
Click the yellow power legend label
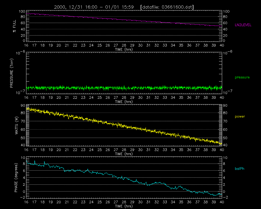tap(240, 117)
